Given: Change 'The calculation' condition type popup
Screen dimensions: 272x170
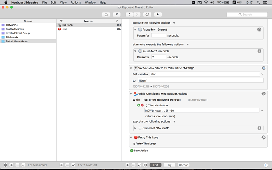Looking at the screenshot, I should pyautogui.click(x=157, y=105).
